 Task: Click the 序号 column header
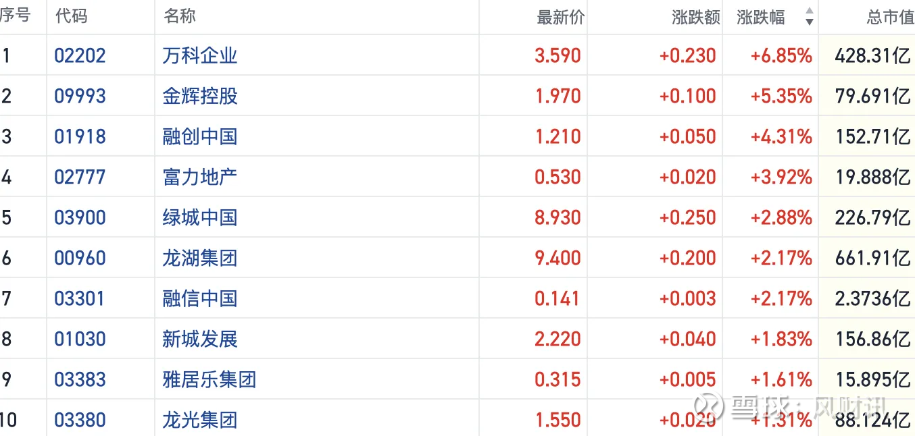point(15,16)
